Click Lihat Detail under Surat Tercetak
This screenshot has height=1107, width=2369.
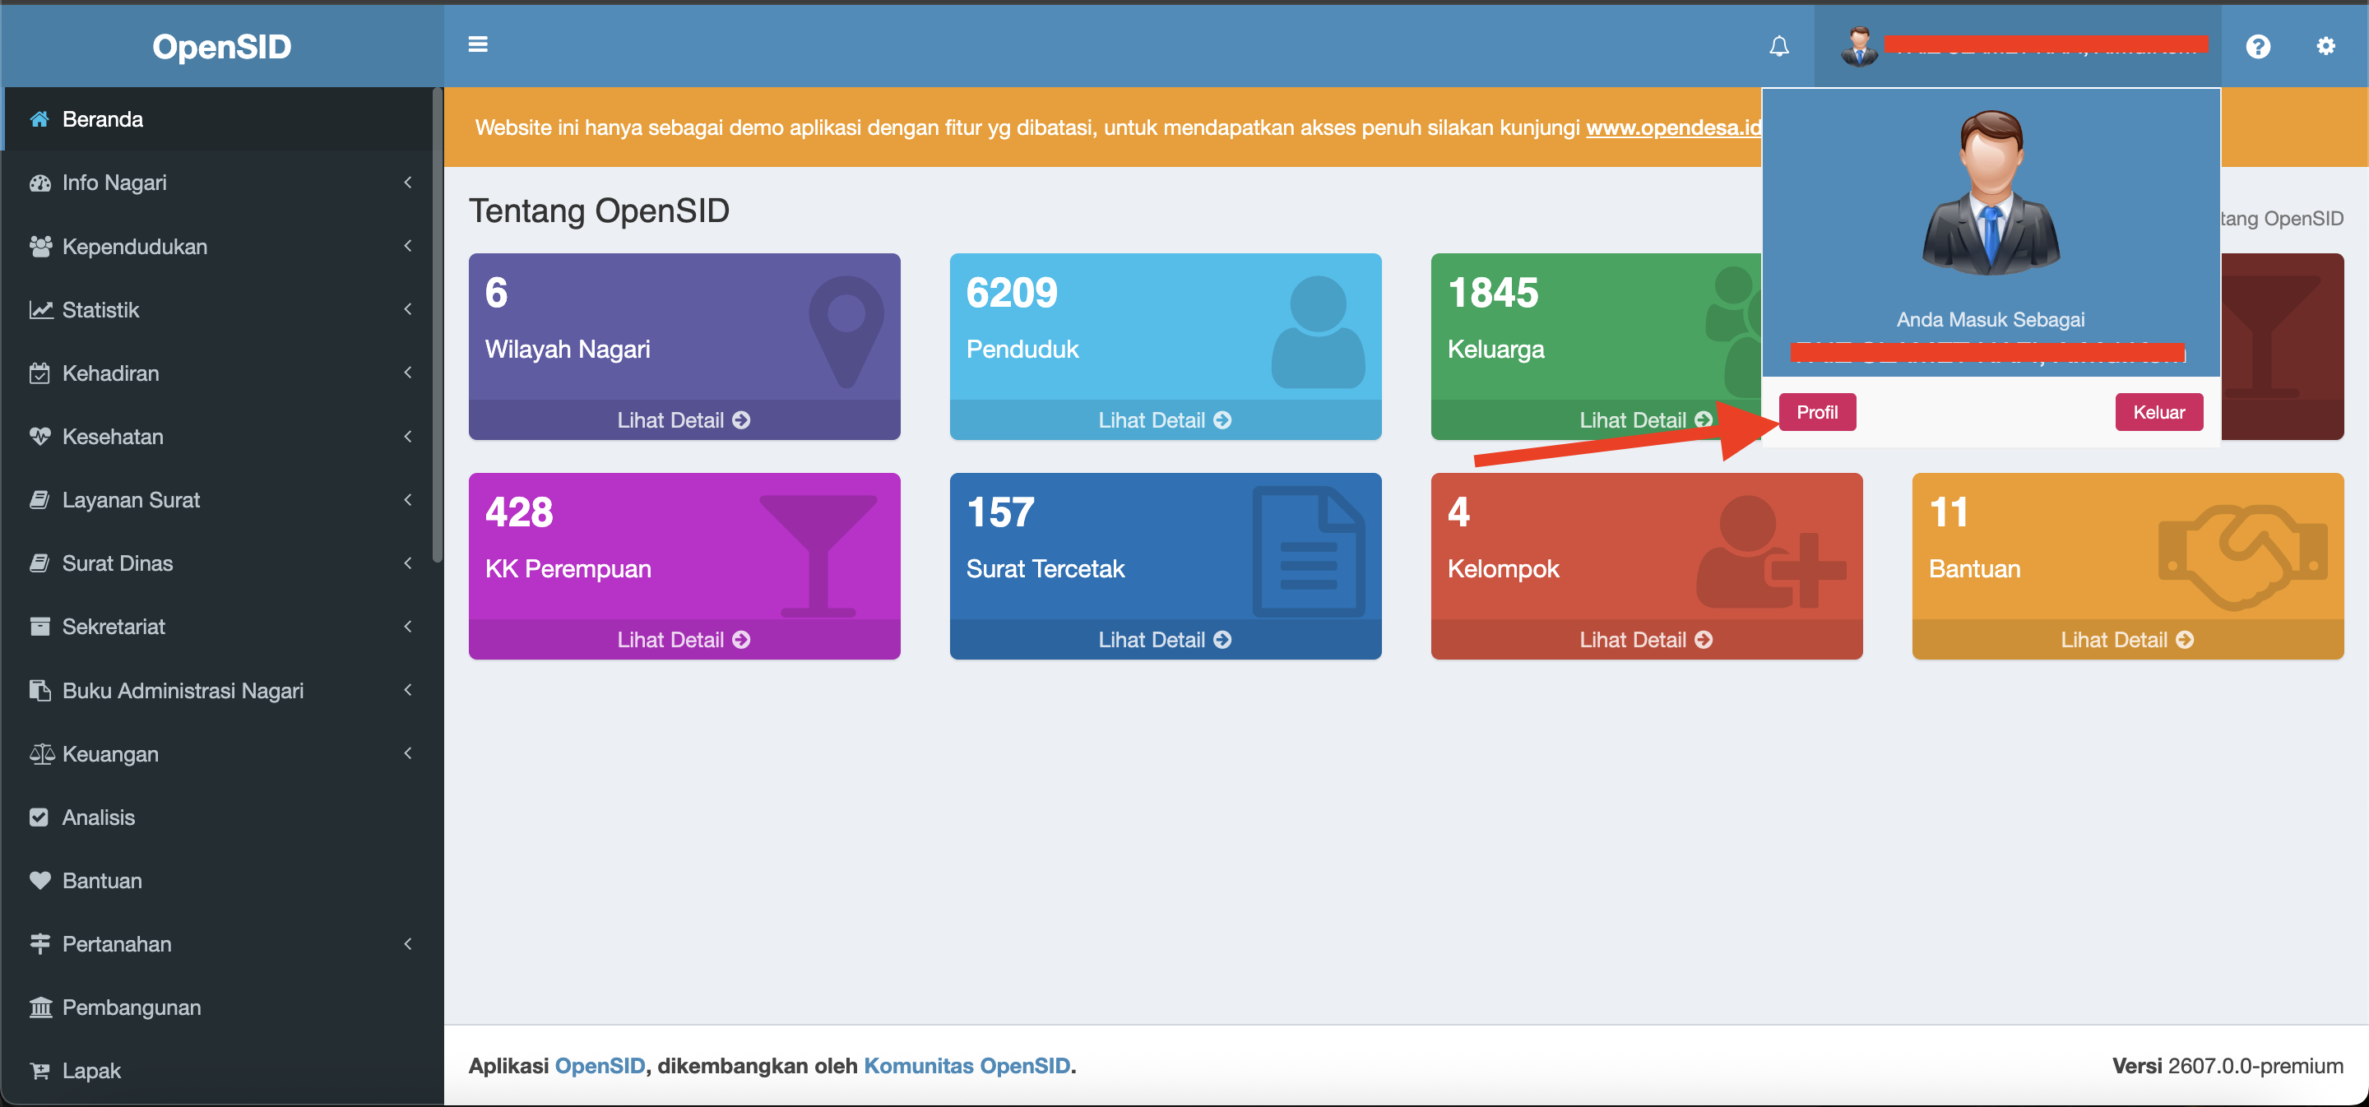pyautogui.click(x=1164, y=640)
